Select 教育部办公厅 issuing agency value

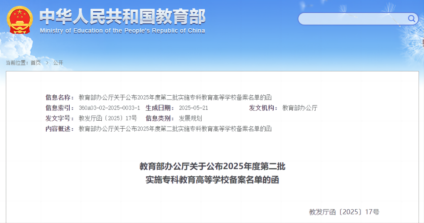click(x=300, y=108)
